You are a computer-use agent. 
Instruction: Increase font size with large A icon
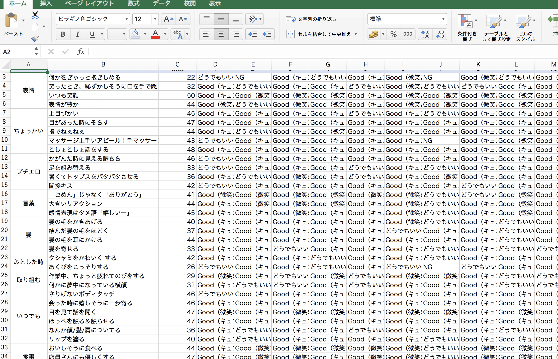point(168,19)
